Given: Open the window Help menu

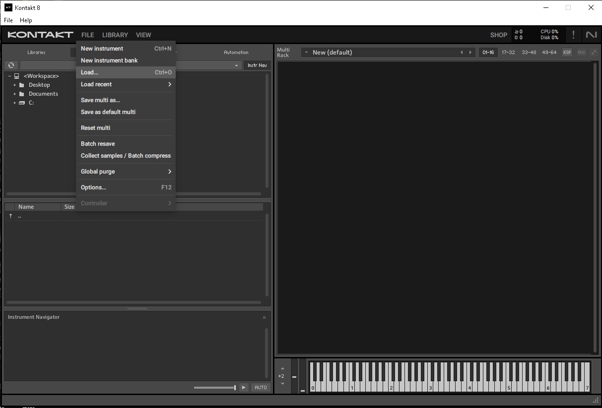Looking at the screenshot, I should pos(26,20).
